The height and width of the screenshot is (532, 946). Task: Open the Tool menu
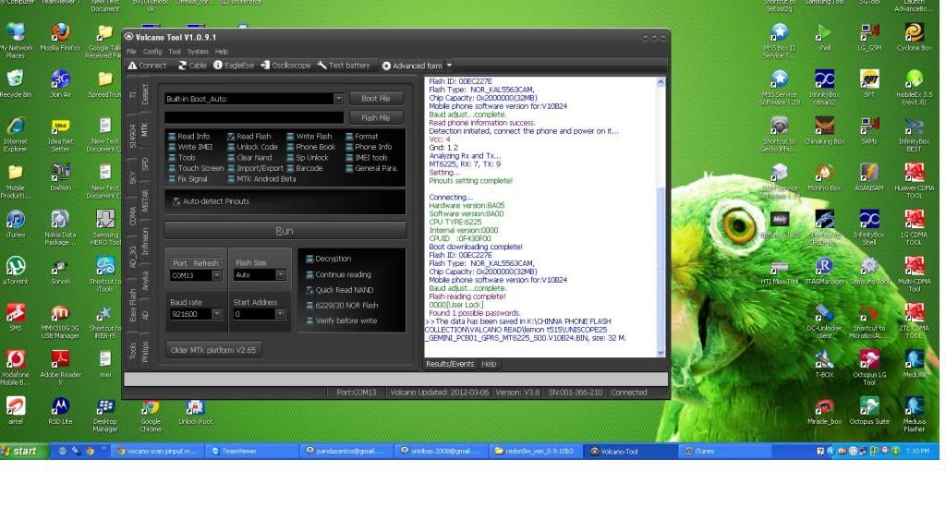click(x=175, y=52)
